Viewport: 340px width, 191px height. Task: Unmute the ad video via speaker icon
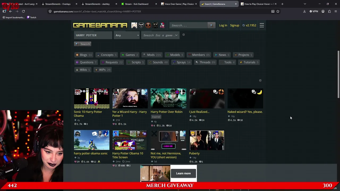click(144, 178)
